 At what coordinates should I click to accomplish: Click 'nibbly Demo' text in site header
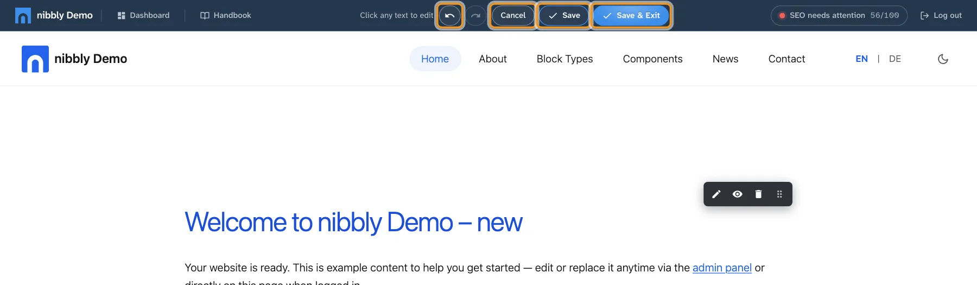(x=91, y=59)
